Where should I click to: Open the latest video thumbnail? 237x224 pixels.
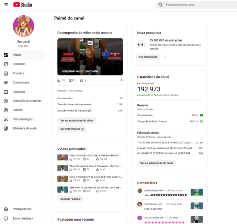point(90,57)
